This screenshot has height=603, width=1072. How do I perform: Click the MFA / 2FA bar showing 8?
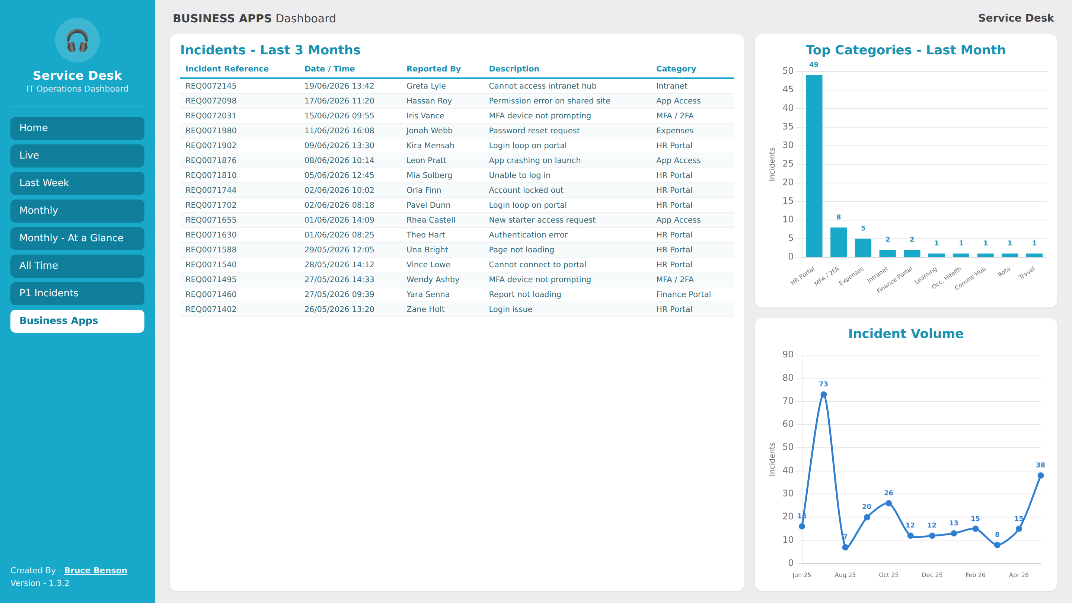coord(838,242)
